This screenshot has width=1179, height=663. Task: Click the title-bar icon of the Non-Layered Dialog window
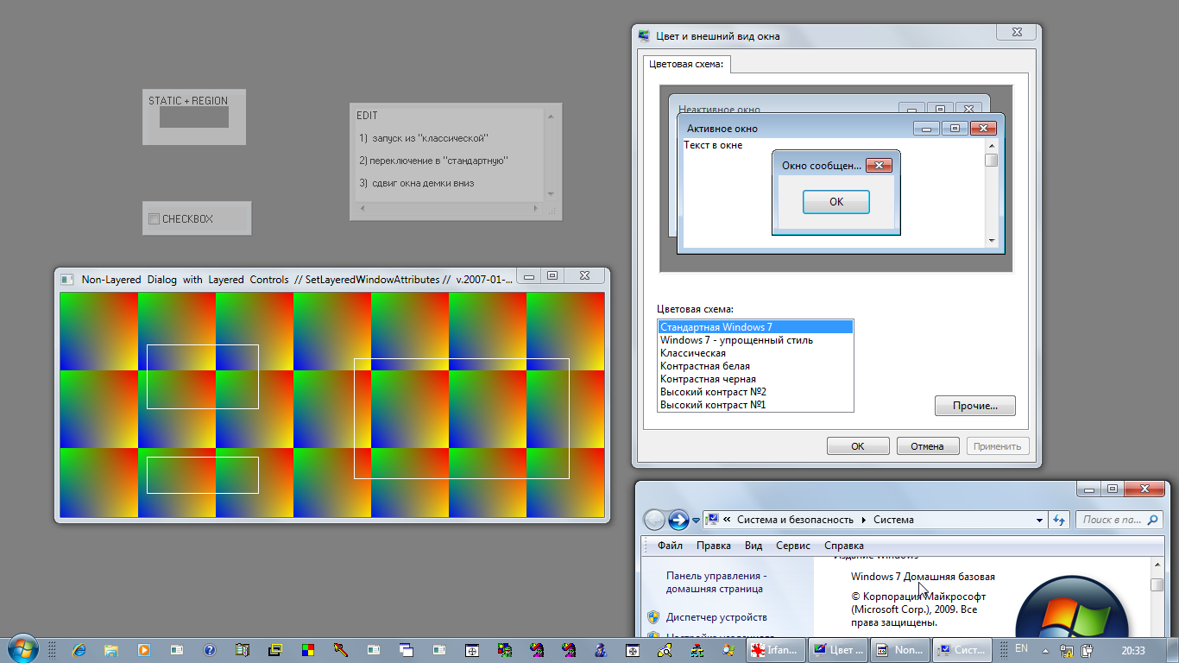(x=66, y=279)
